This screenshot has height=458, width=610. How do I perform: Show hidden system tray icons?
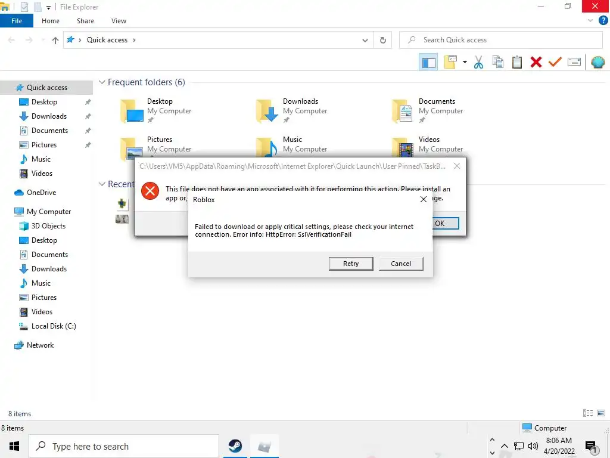504,446
